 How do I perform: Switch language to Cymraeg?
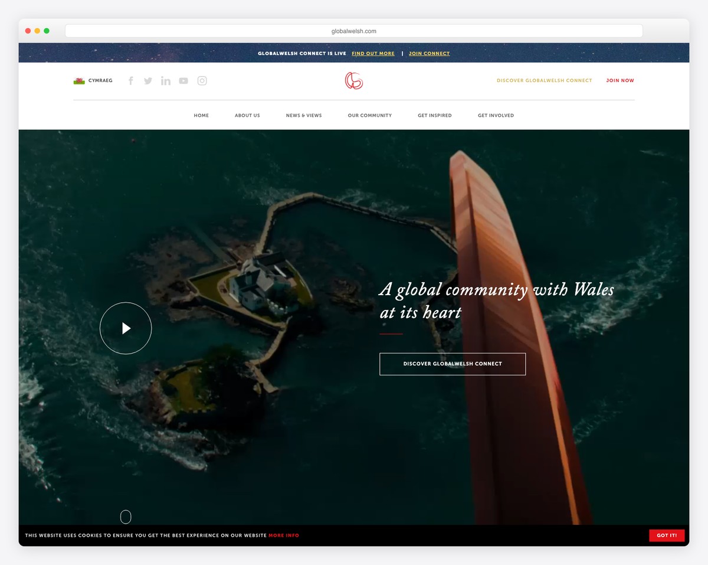coord(100,81)
